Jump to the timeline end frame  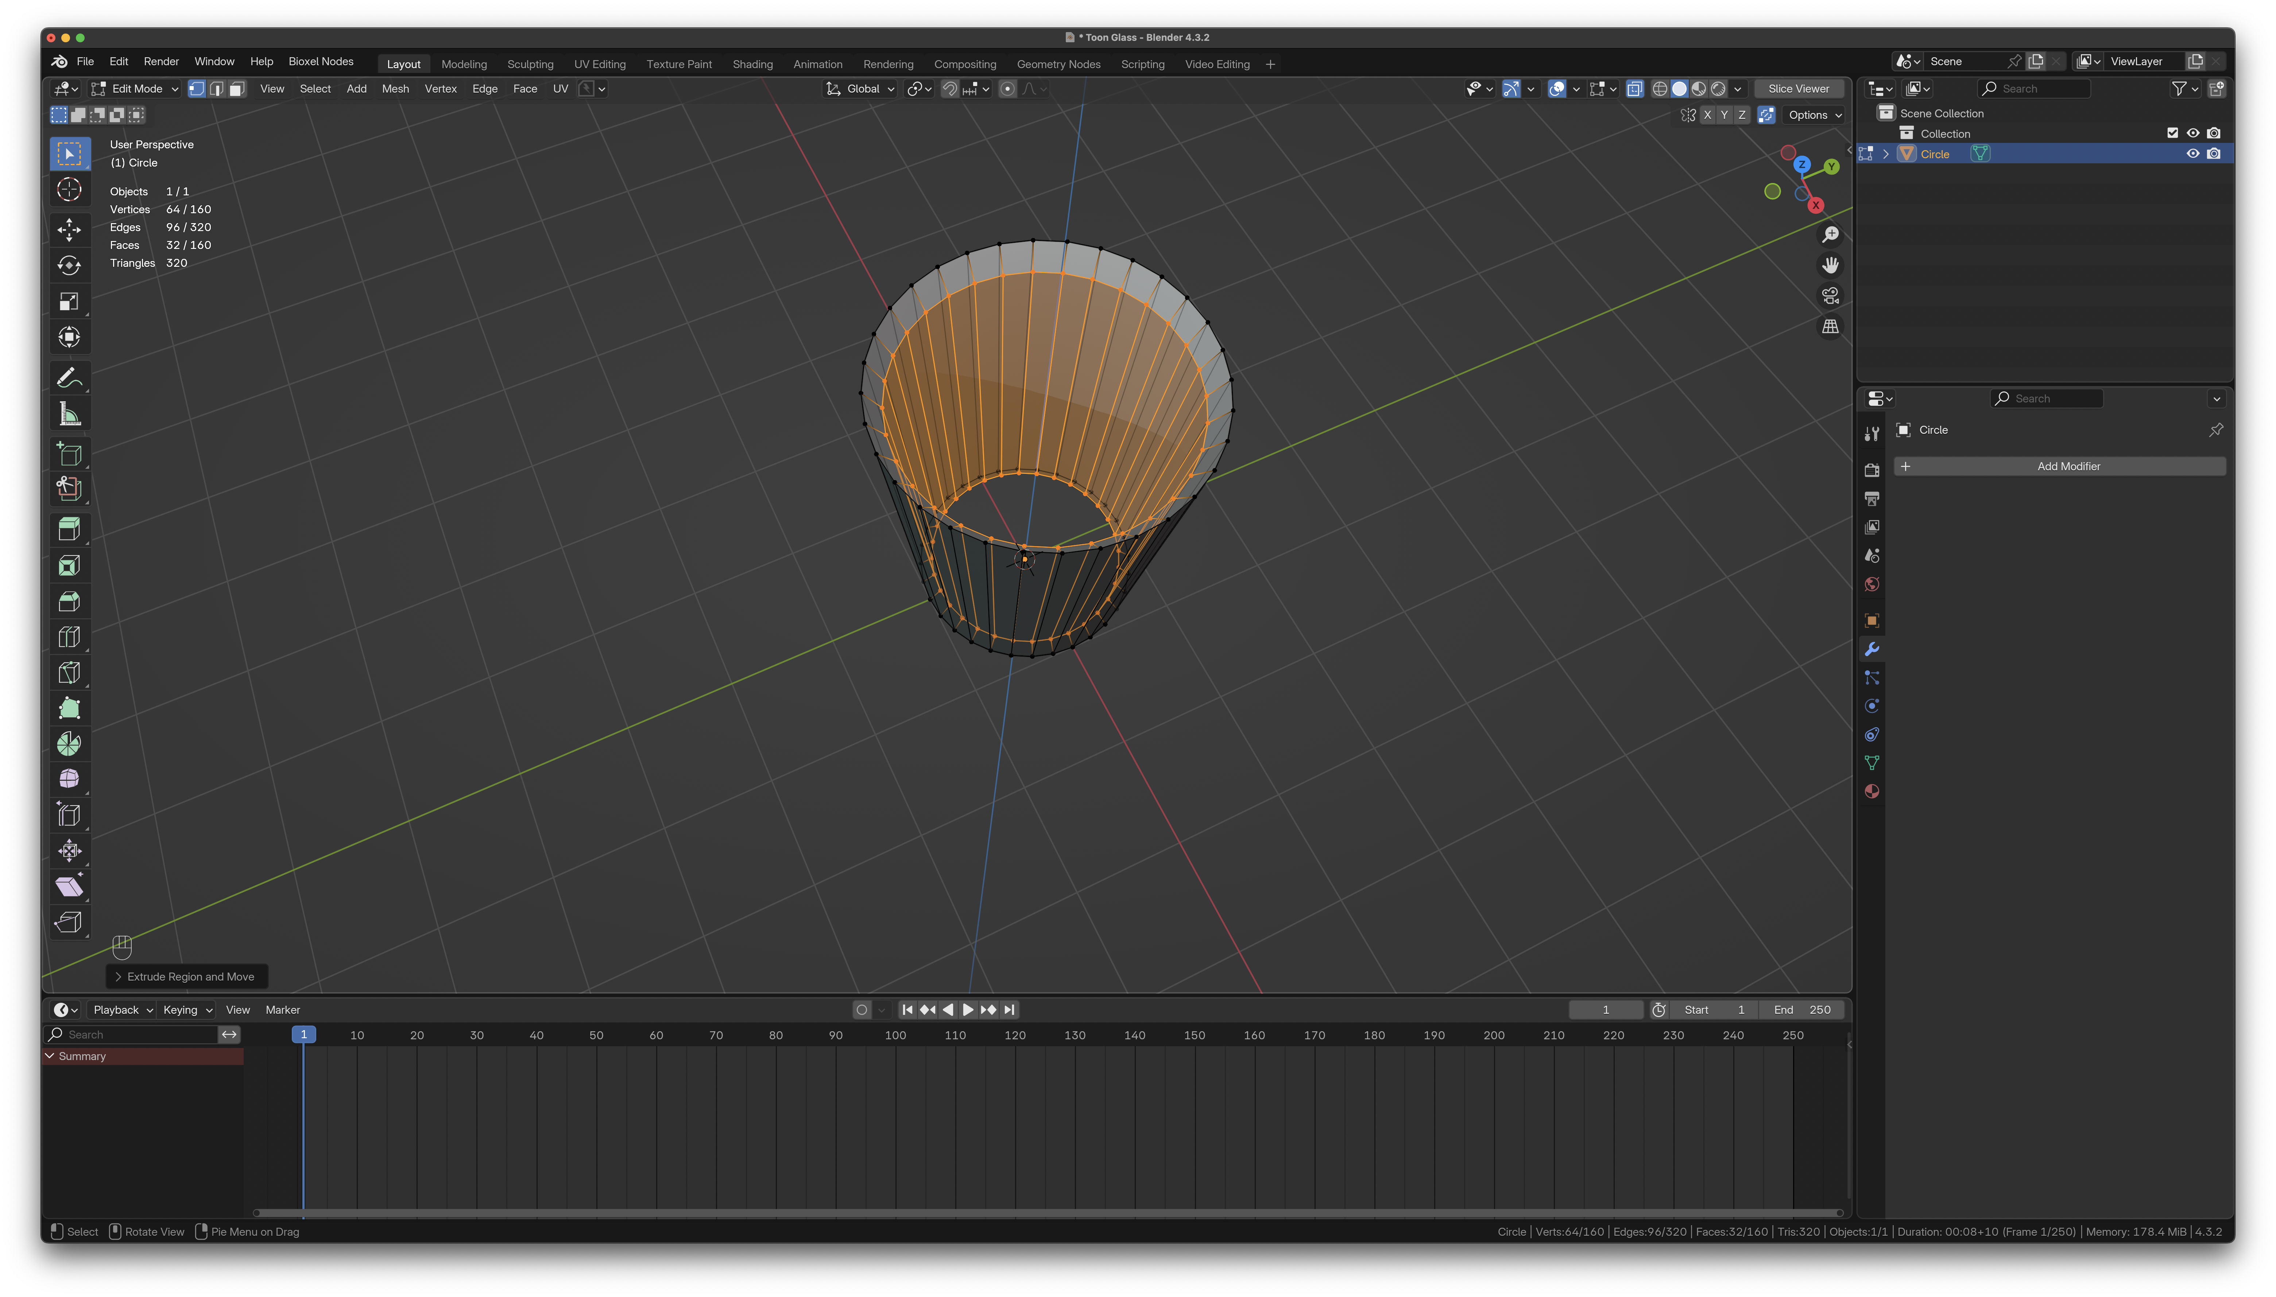coord(1009,1009)
